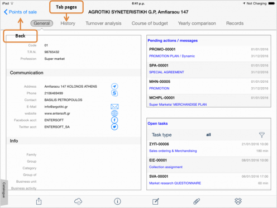Tap the T.R.N. value 98765432
The width and height of the screenshot is (277, 208).
(x=52, y=52)
